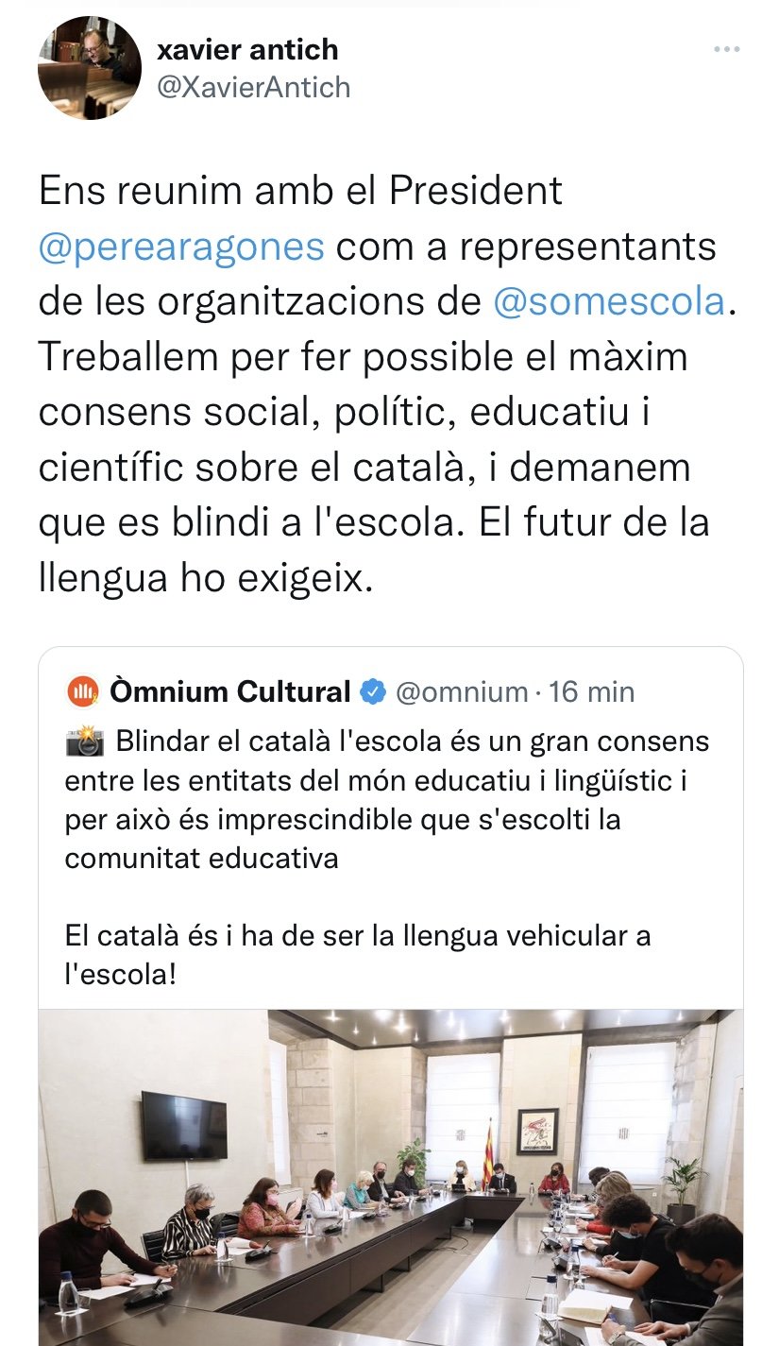Click the '16 min' timestamp
The height and width of the screenshot is (1346, 779).
[592, 691]
